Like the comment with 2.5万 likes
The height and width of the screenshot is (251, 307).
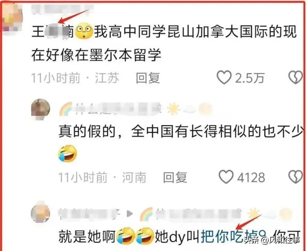point(224,78)
